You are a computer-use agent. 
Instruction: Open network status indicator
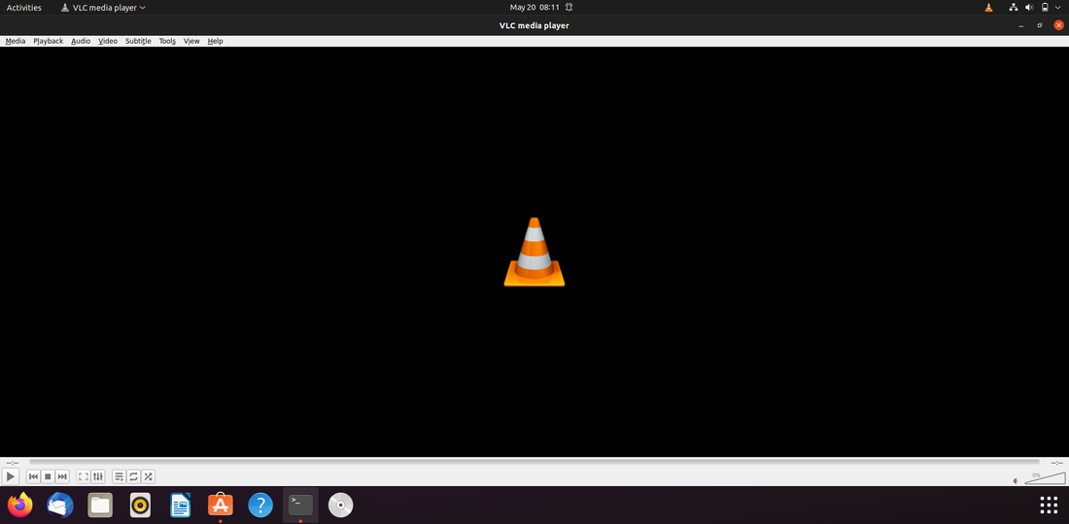(x=1014, y=8)
